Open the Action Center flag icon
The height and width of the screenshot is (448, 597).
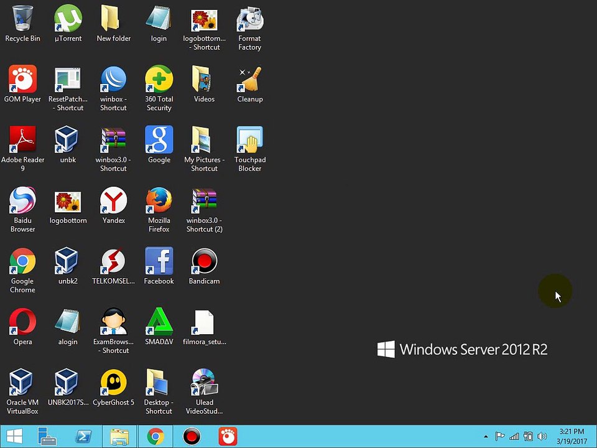pyautogui.click(x=499, y=437)
